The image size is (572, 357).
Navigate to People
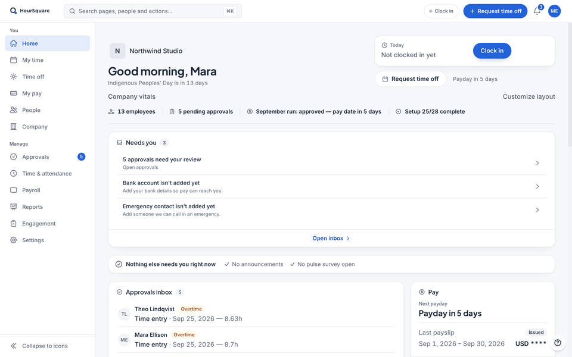point(48,110)
